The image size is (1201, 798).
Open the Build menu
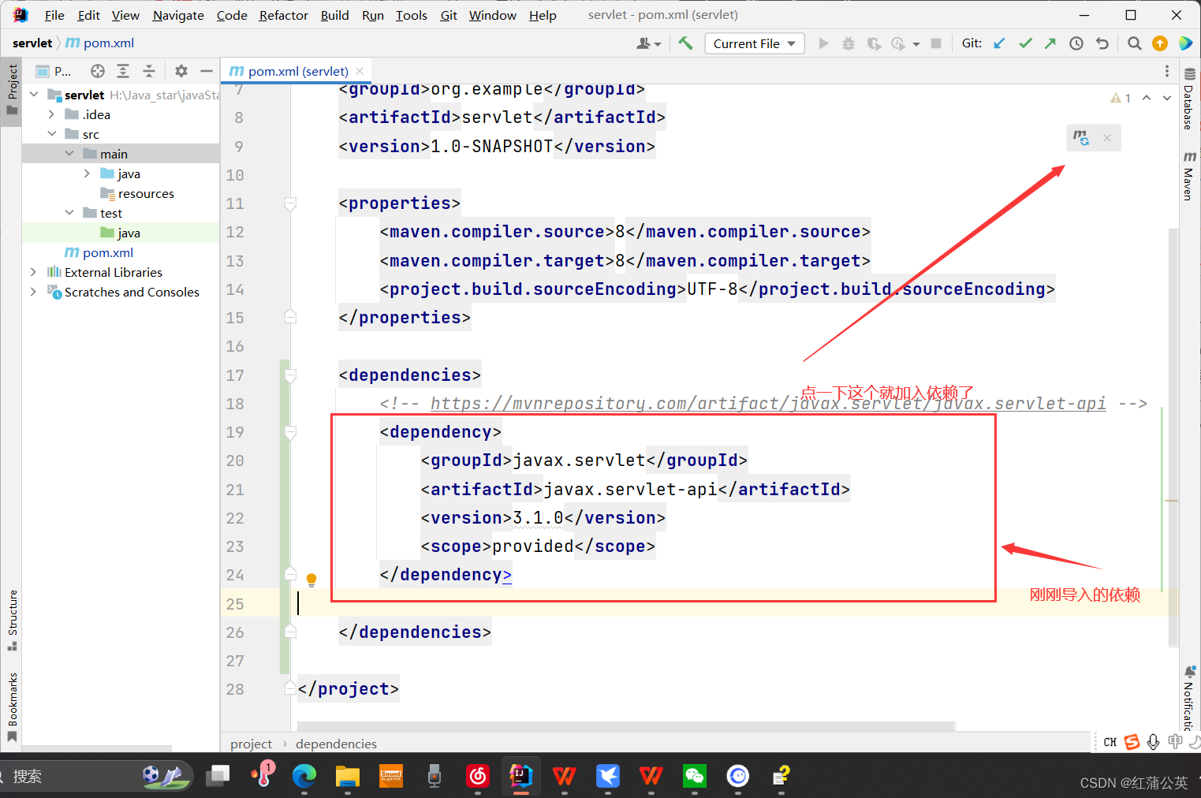pos(335,15)
